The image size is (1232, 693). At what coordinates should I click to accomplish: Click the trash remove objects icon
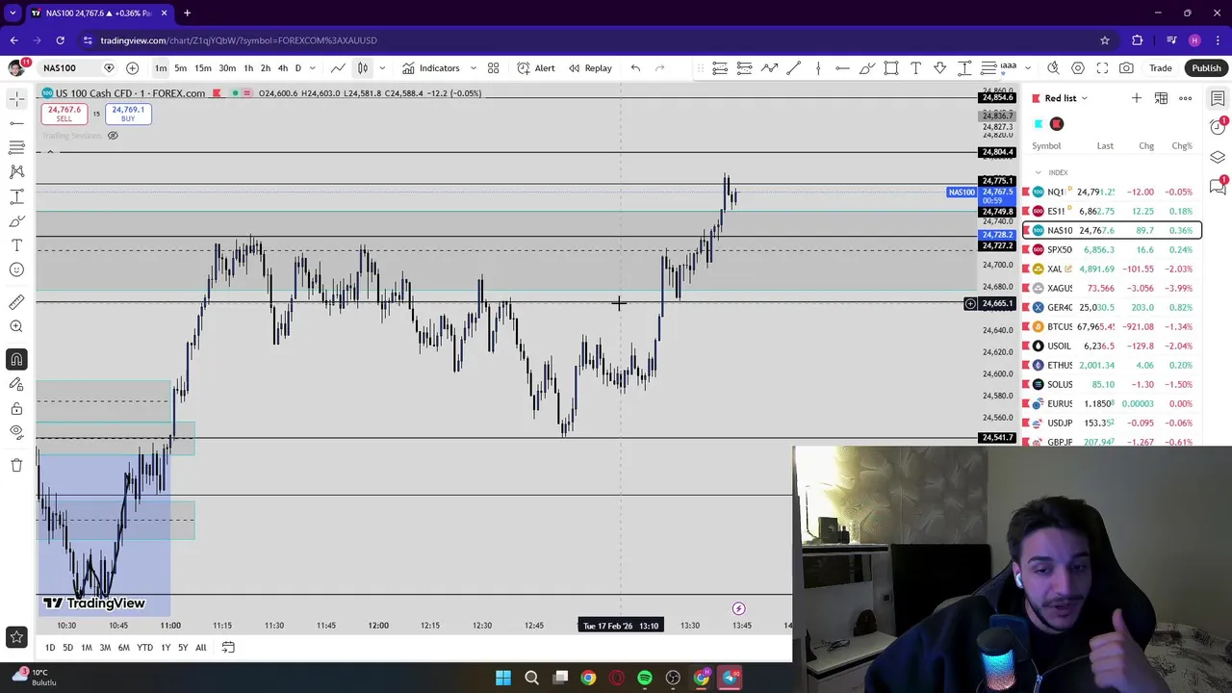click(x=16, y=465)
